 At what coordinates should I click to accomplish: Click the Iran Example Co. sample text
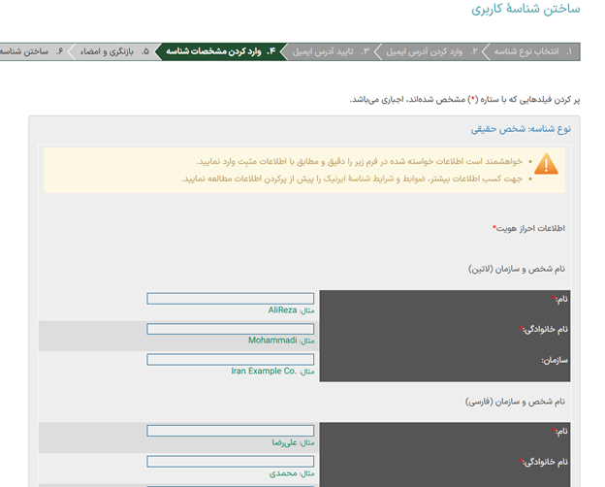pyautogui.click(x=264, y=371)
